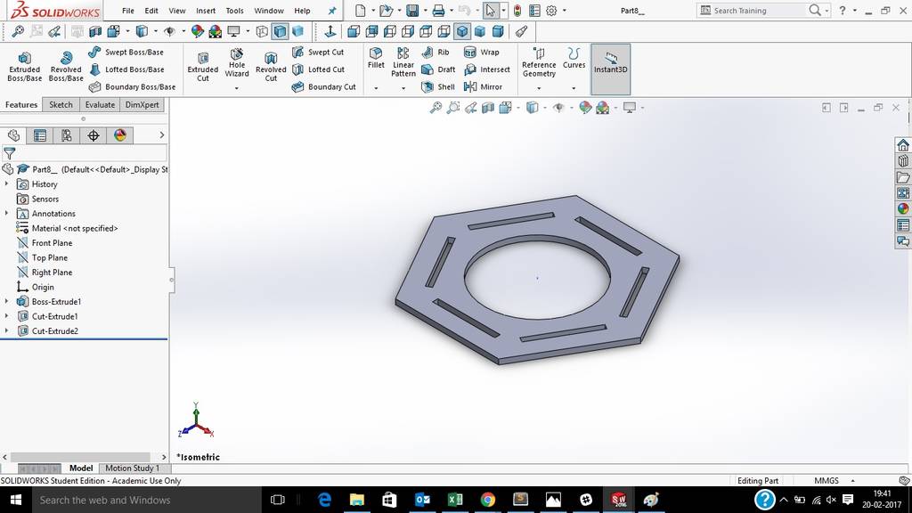Pick the Boundary Boss/Base feature
This screenshot has width=912, height=513.
tap(132, 86)
